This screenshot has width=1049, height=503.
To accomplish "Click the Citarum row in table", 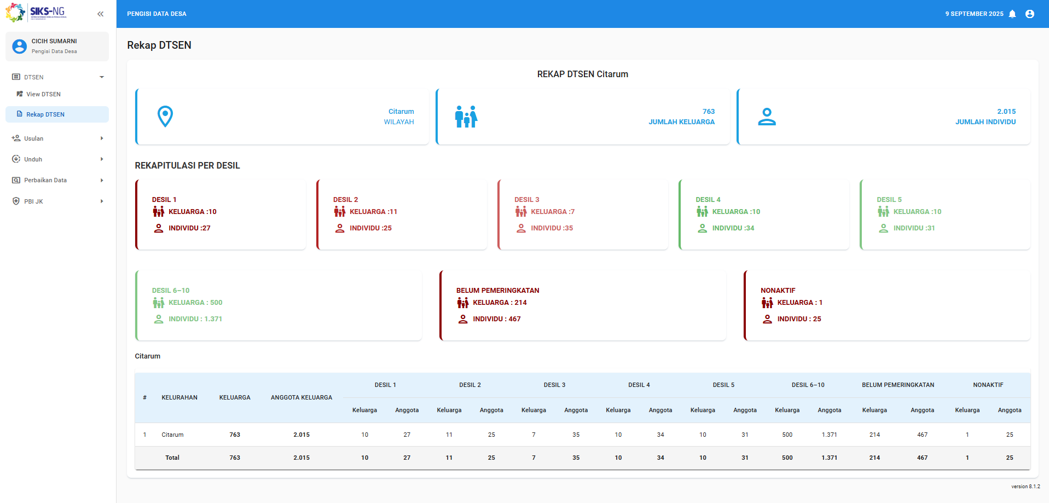I will [x=583, y=435].
